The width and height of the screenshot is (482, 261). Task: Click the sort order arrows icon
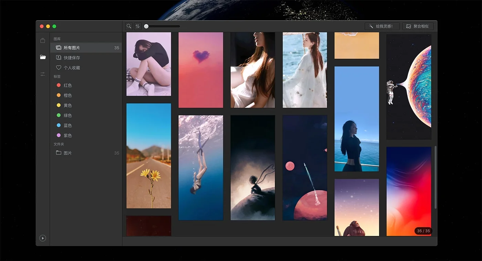click(138, 26)
